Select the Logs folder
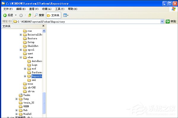The width and height of the screenshot is (178, 118). coord(32,65)
